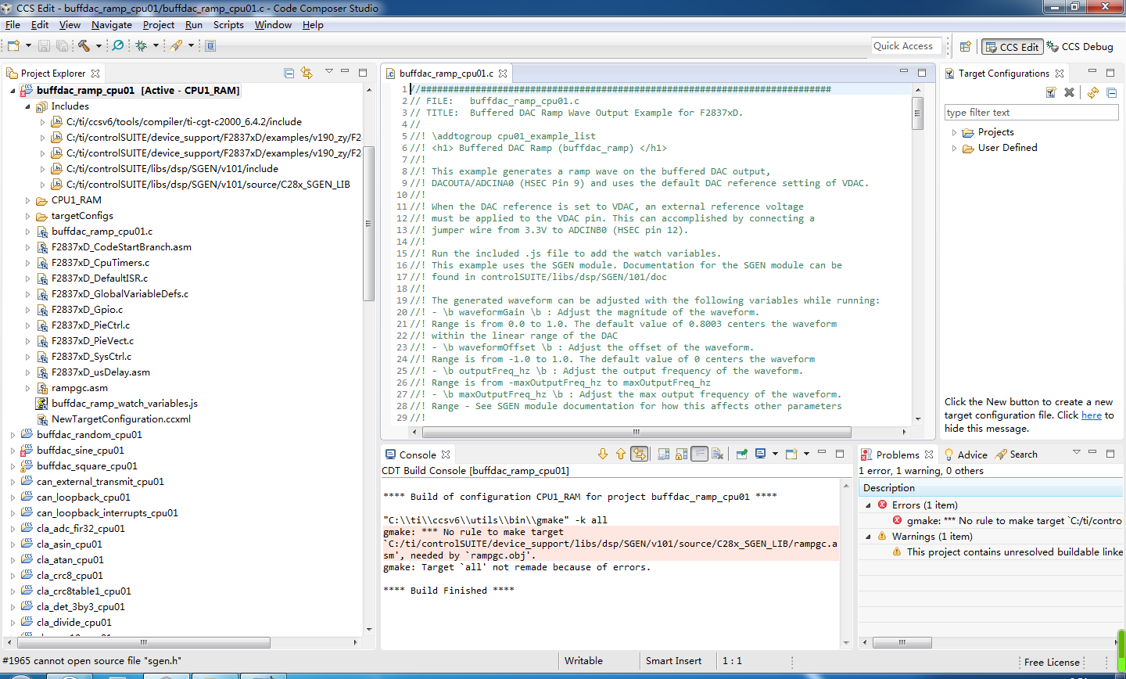The width and height of the screenshot is (1126, 679).
Task: Expand the buffdac_random_cpu01 project
Action: (13, 435)
